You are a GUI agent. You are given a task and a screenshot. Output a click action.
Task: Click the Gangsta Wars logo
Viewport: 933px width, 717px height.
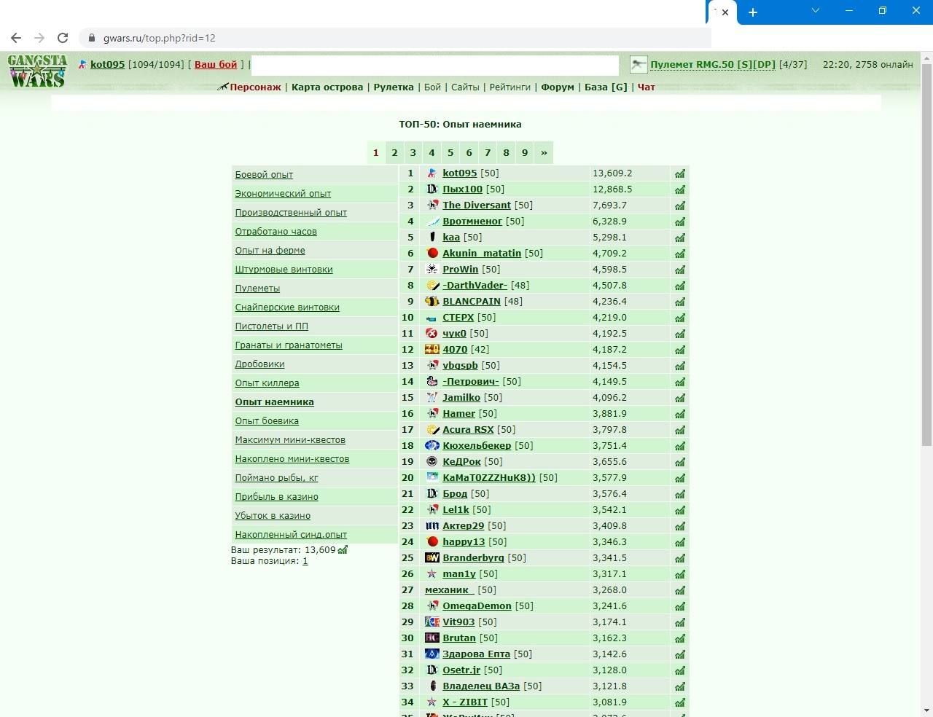(37, 71)
